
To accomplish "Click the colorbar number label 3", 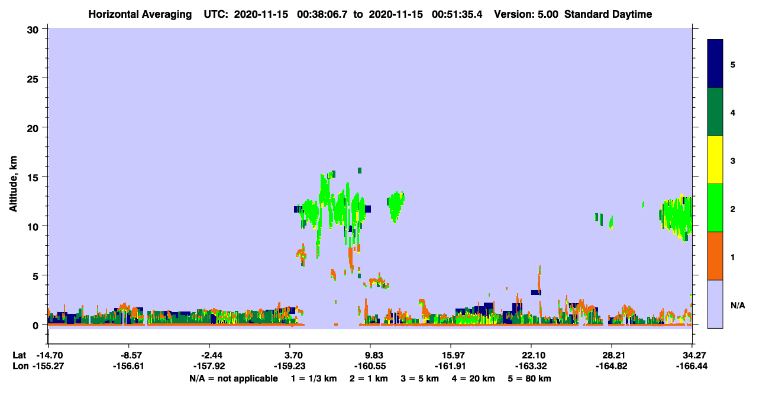I will [x=733, y=160].
